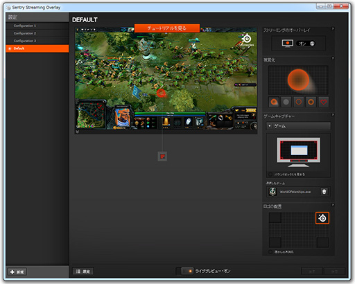Click the orange tutorial banner button
This screenshot has height=284, width=355.
(x=167, y=28)
